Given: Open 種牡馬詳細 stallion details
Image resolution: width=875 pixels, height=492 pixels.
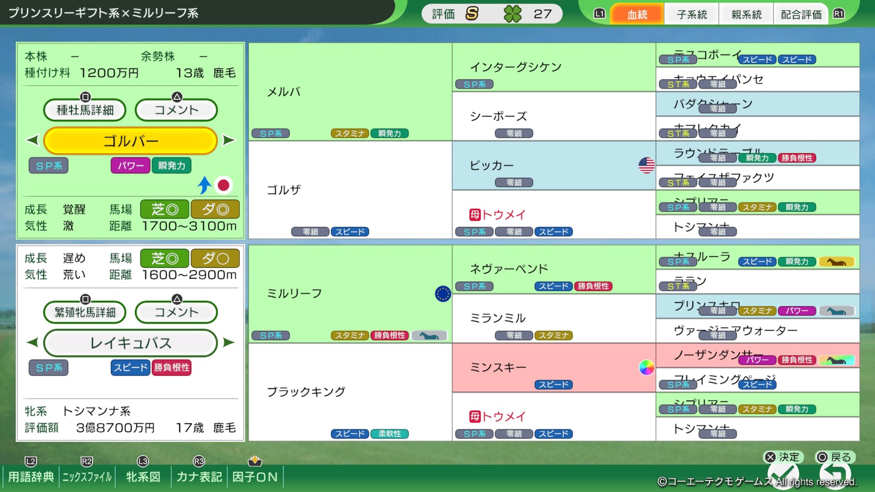Looking at the screenshot, I should pyautogui.click(x=85, y=110).
